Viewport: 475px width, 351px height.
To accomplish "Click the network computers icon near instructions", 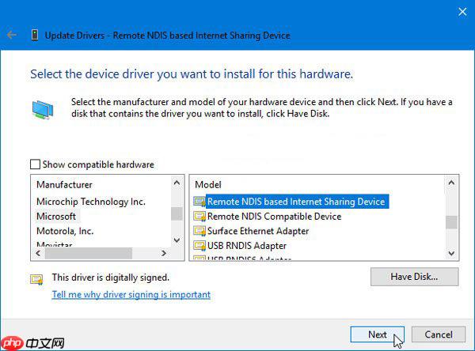I will click(43, 110).
